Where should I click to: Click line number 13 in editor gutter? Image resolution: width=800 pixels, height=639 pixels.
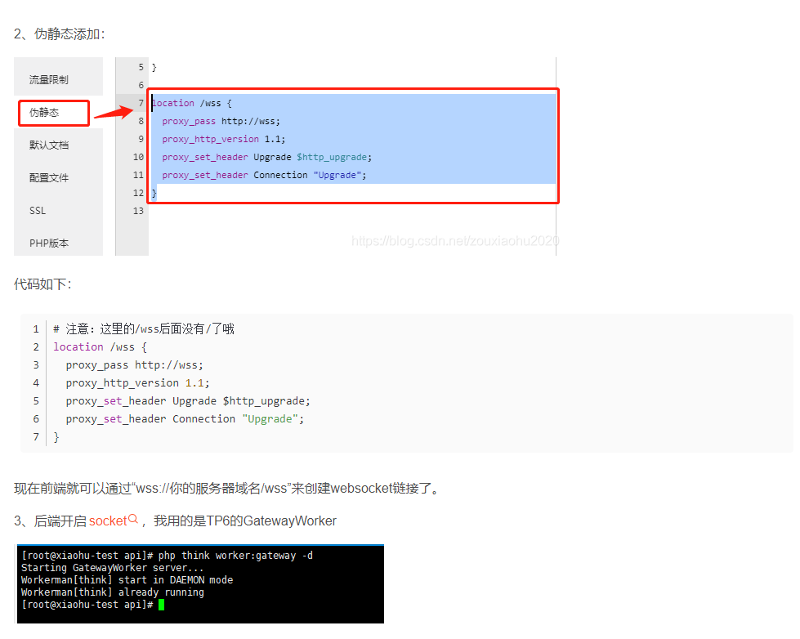(x=138, y=211)
